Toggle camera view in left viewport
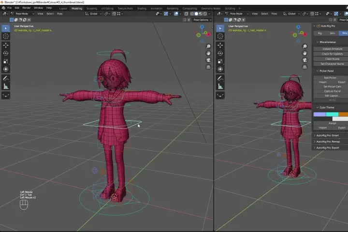The image size is (348, 232). 208,60
